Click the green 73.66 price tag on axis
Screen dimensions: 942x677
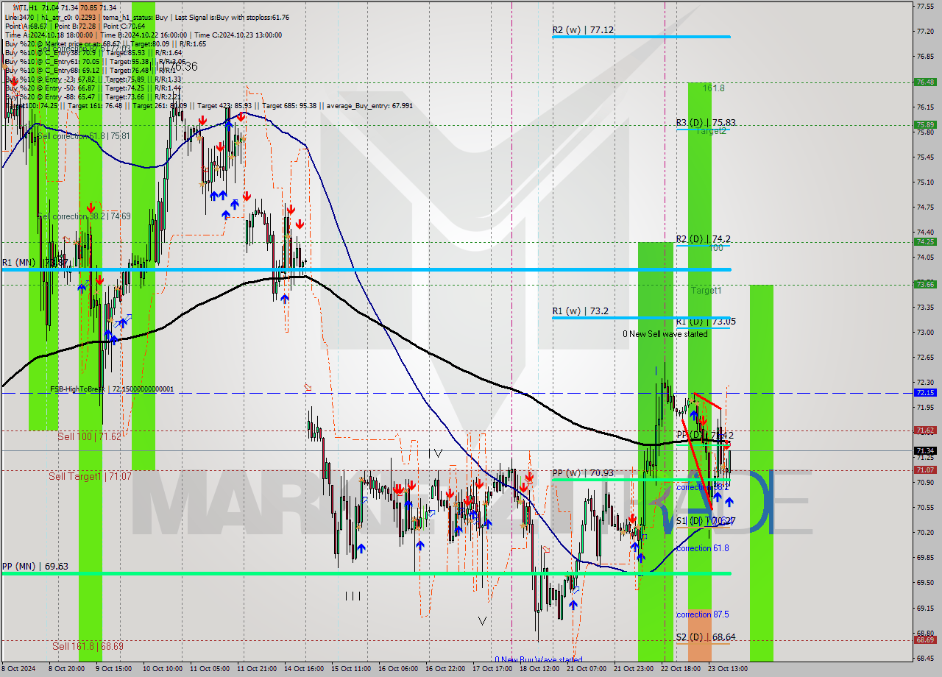point(925,284)
